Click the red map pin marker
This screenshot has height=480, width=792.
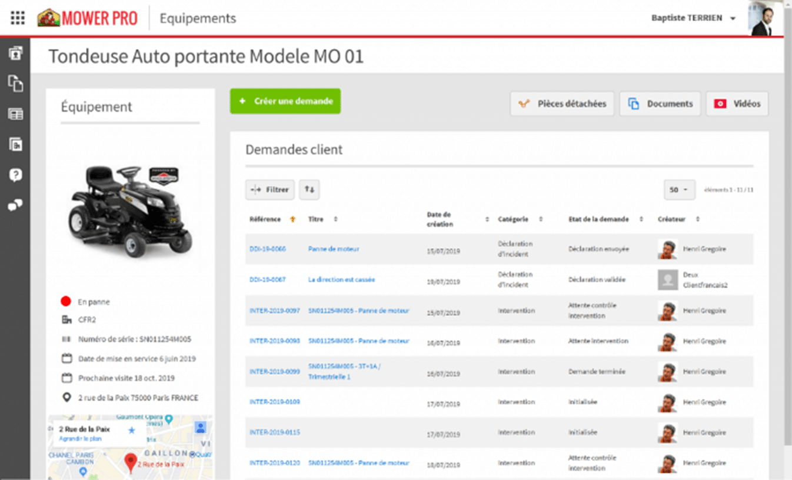pyautogui.click(x=131, y=464)
